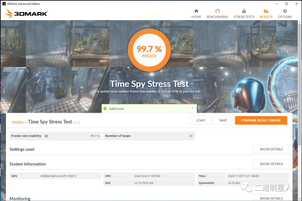
Task: Click the GPU label cell
Action: [24, 176]
